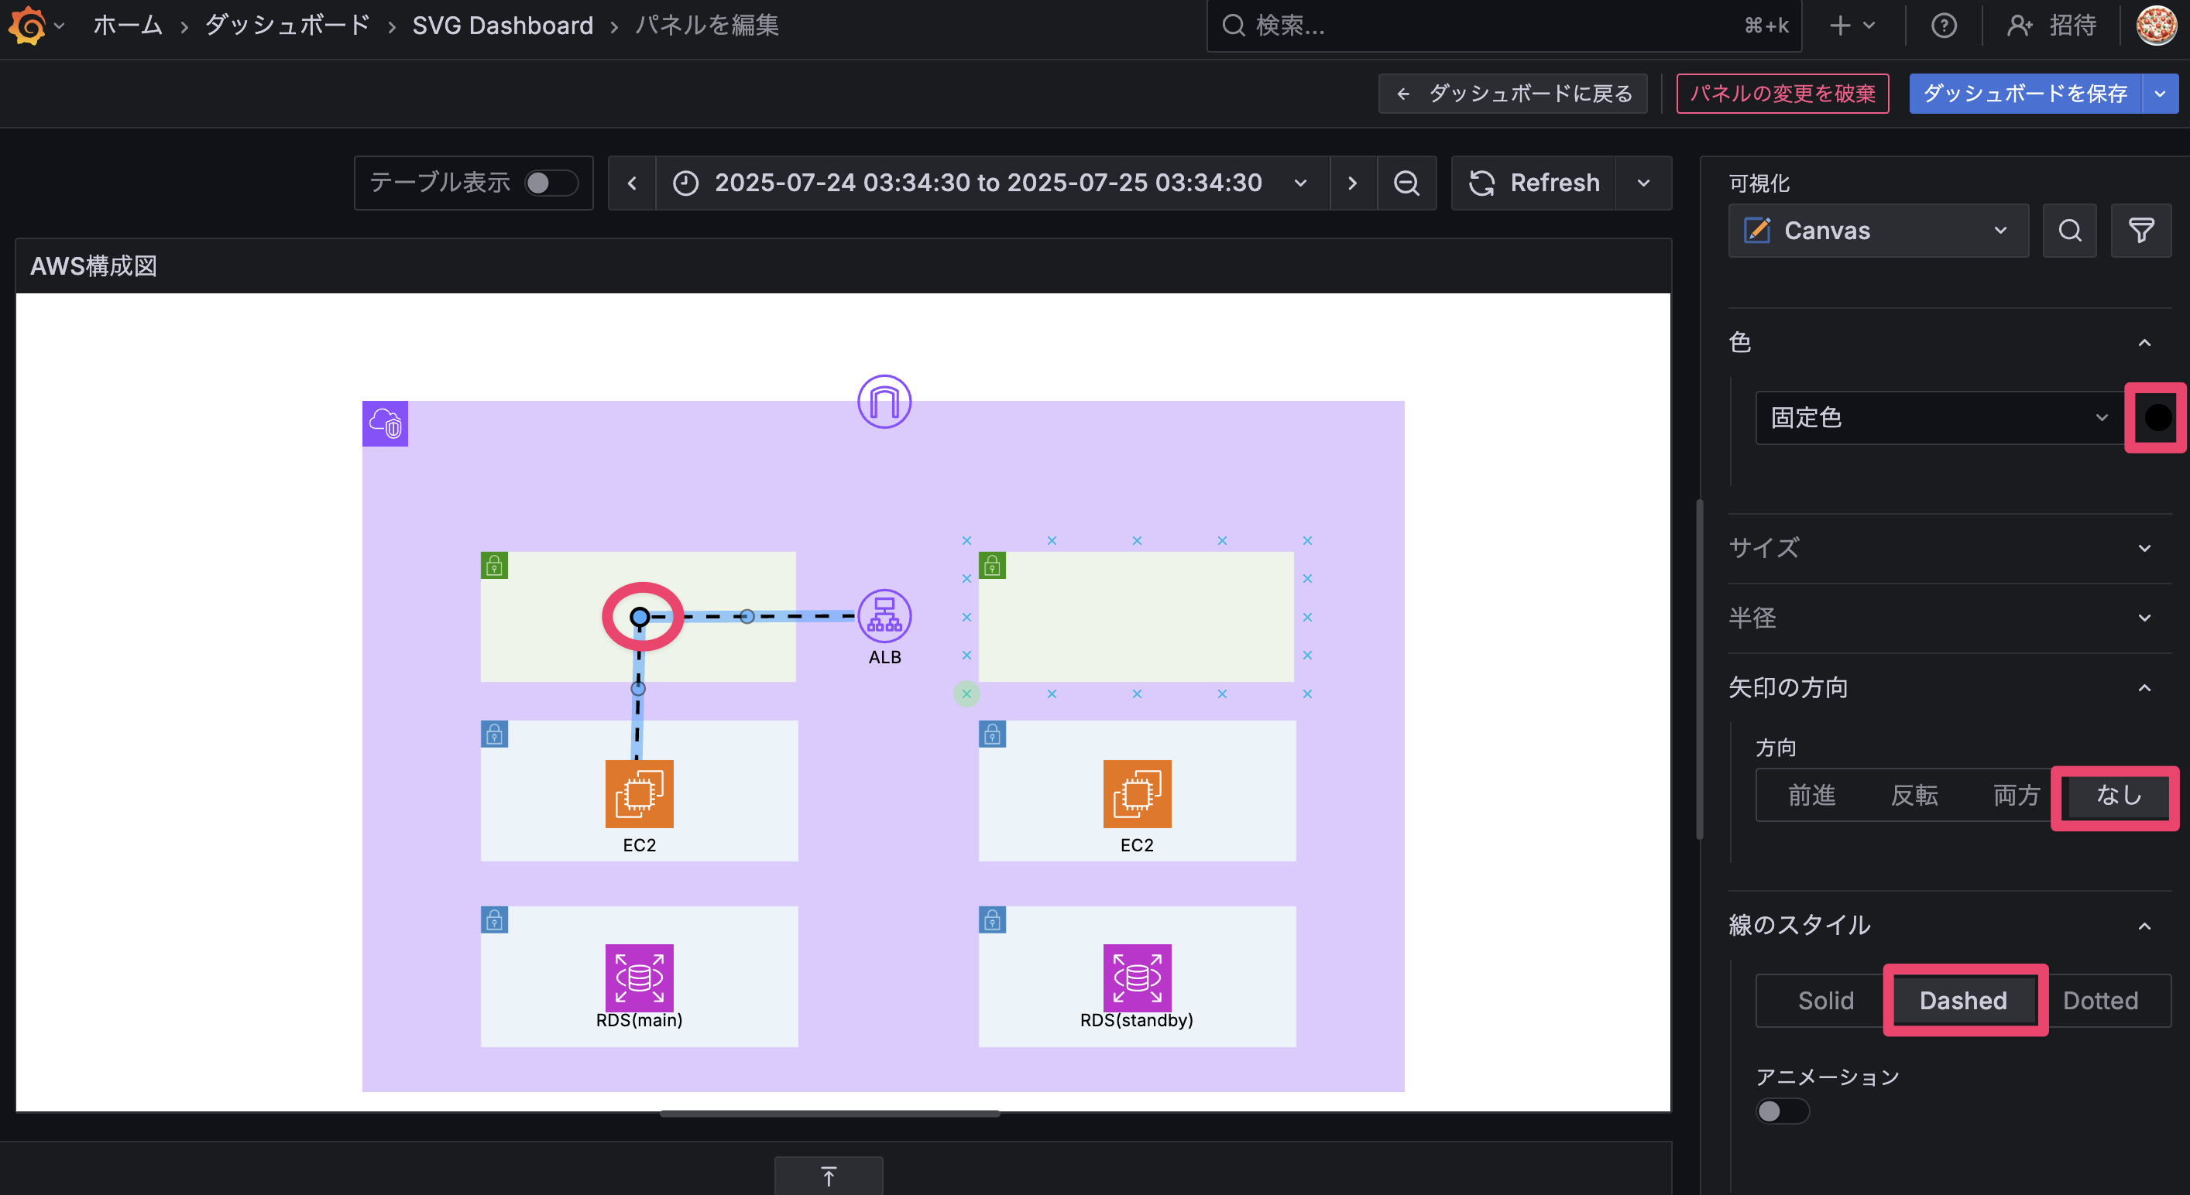Click the green lock icon on right public subnet
The width and height of the screenshot is (2190, 1195).
coord(992,565)
